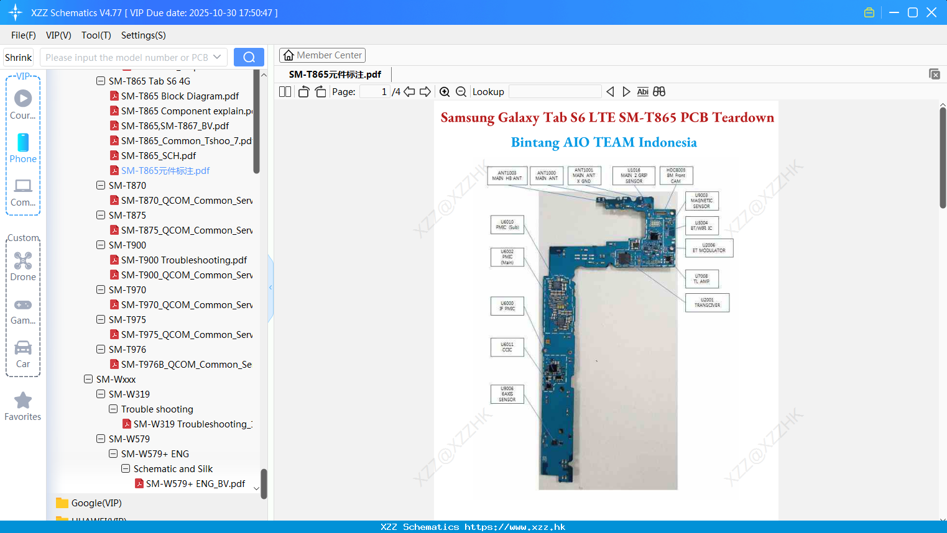Go to the next PDF page
This screenshot has width=947, height=533.
(425, 92)
